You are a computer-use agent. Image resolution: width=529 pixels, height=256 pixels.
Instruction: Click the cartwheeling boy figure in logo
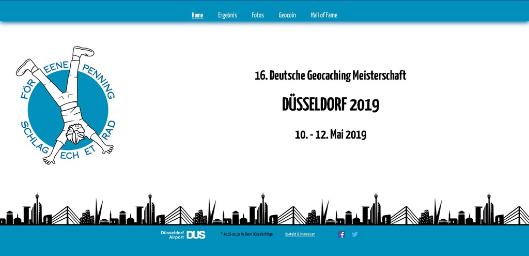pos(67,103)
